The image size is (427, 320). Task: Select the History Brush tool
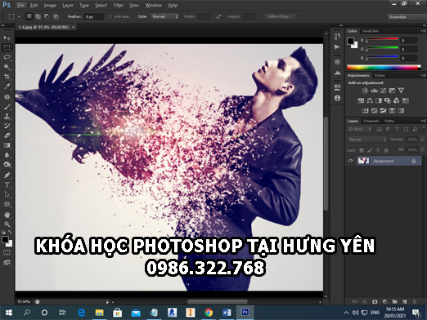(x=7, y=126)
